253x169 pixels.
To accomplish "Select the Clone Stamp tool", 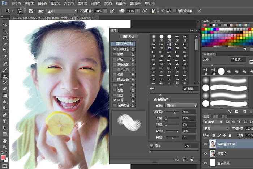I will point(5,76).
